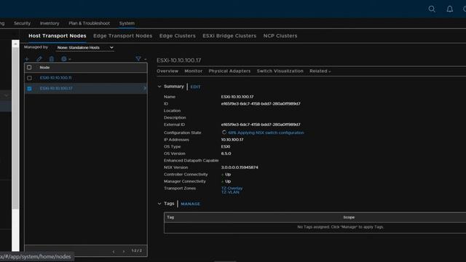
Task: Collapse the Summary section
Action: pos(159,87)
